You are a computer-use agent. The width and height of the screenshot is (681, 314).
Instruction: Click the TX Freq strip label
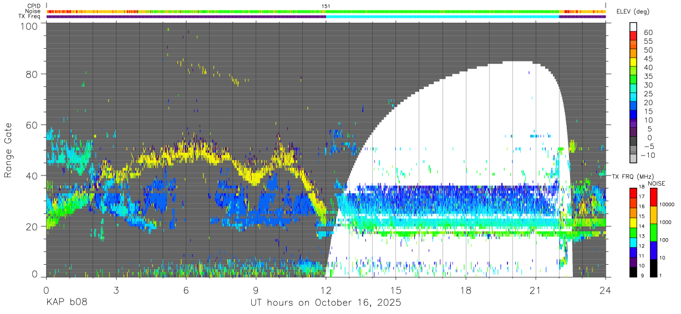(29, 17)
